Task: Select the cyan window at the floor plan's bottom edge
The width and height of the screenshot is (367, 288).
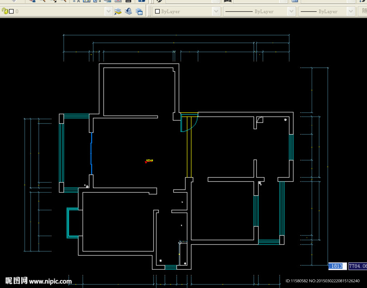Action: [171, 267]
